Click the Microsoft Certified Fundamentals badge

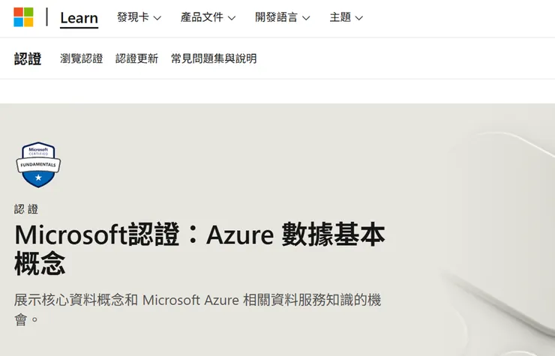[x=38, y=164]
